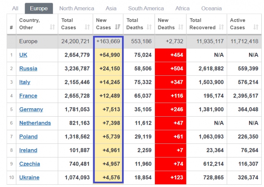Image resolution: width=264 pixels, height=187 pixels.
Task: Click Active Cases sort arrows icon
Action: click(x=256, y=28)
